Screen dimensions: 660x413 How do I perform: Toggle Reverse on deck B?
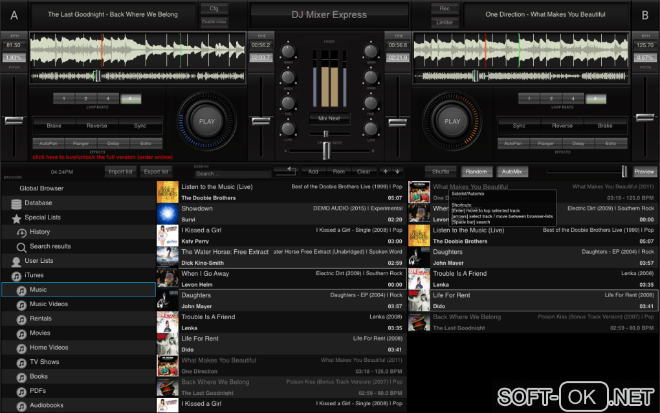pos(562,126)
